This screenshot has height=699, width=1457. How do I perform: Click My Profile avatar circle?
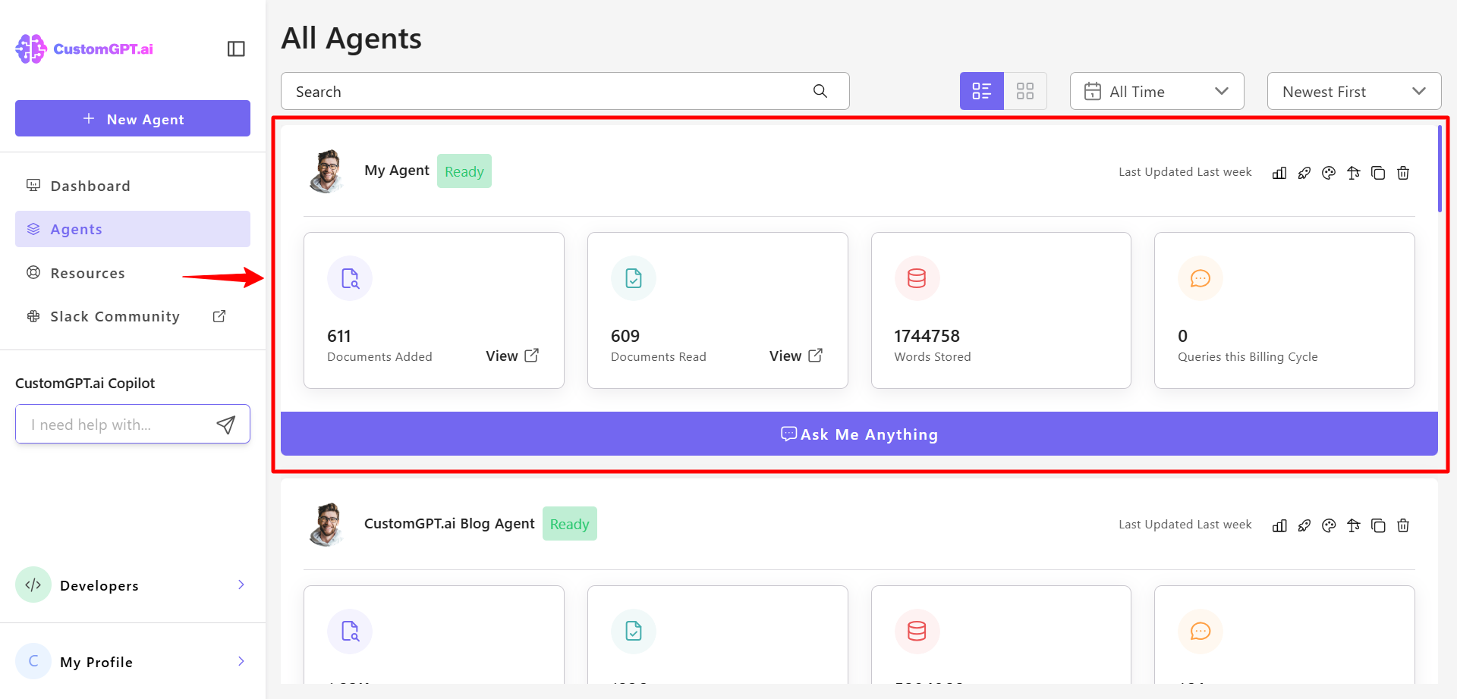33,661
